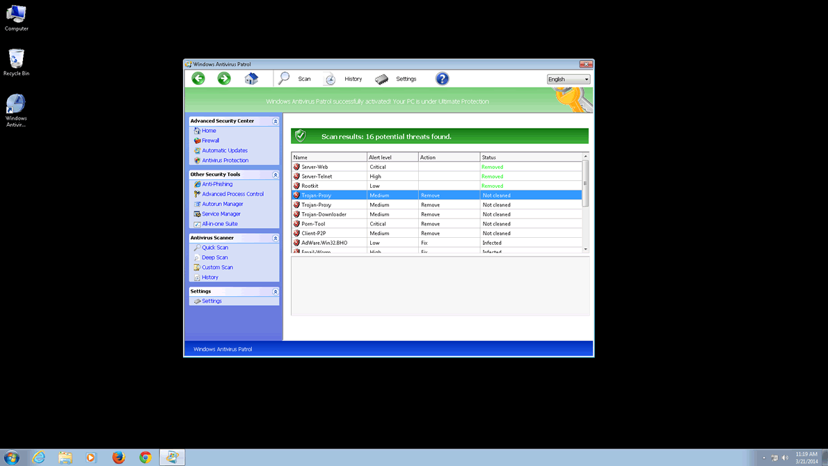Viewport: 828px width, 466px height.
Task: Select Anti-Phishing in the sidebar
Action: pyautogui.click(x=217, y=184)
